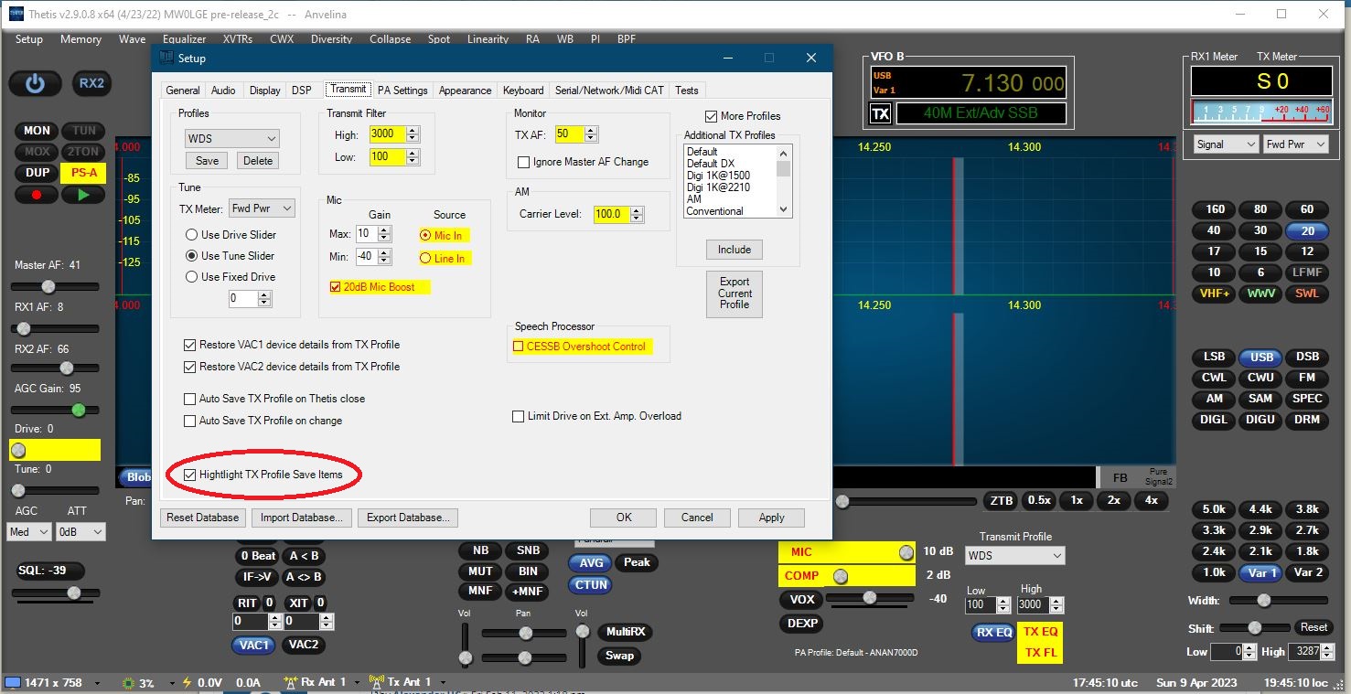Enable CESSB Overshoot Control checkbox

519,347
